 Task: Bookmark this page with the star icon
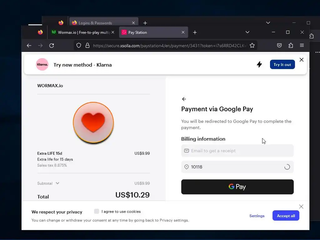tap(252, 46)
